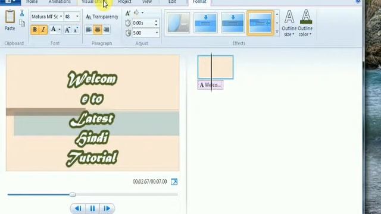Go to the previous frame

coord(78,209)
